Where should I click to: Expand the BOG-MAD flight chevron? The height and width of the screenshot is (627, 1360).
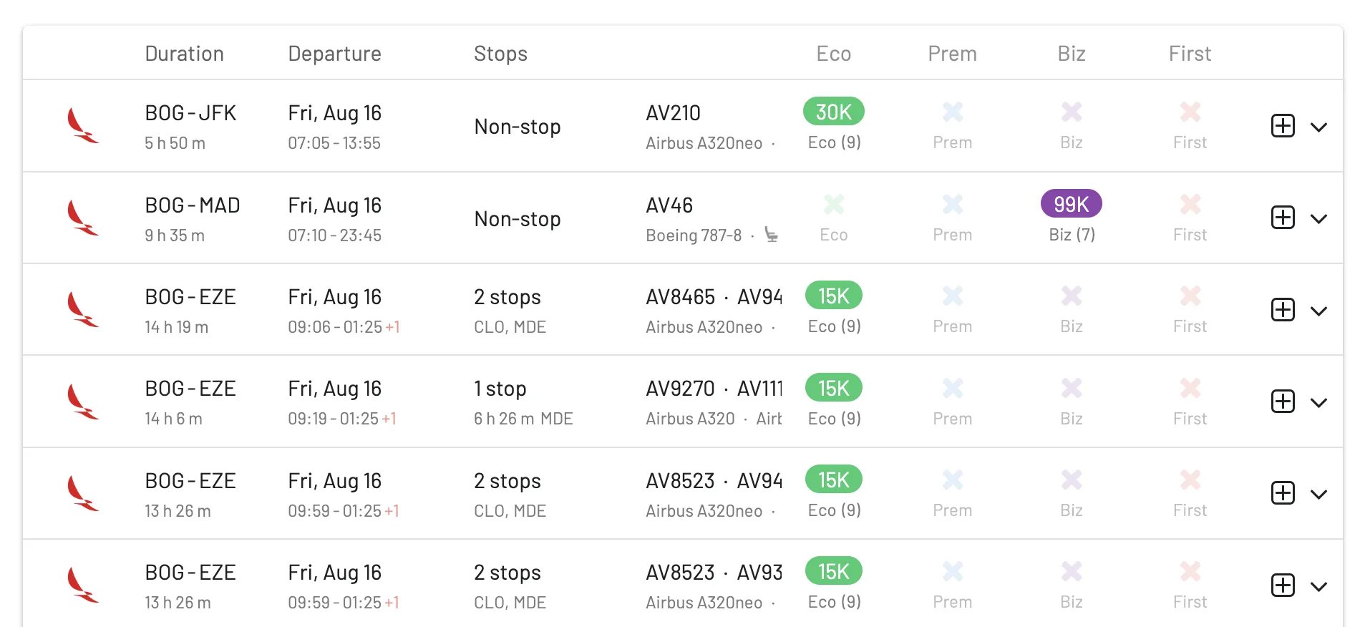click(x=1318, y=218)
